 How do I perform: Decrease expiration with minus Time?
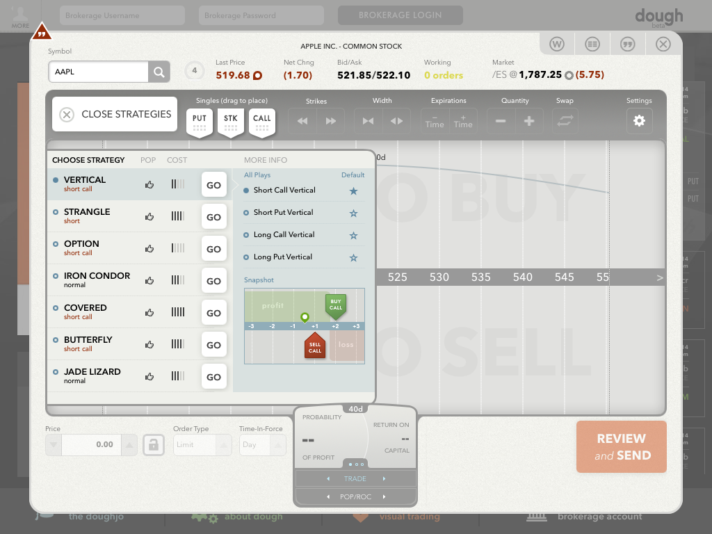[x=435, y=121]
